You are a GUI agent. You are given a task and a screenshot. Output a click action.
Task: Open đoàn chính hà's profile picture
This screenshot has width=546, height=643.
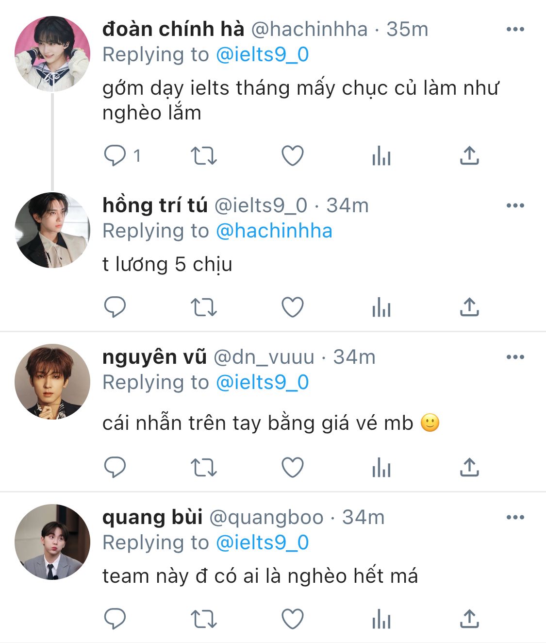pos(52,53)
